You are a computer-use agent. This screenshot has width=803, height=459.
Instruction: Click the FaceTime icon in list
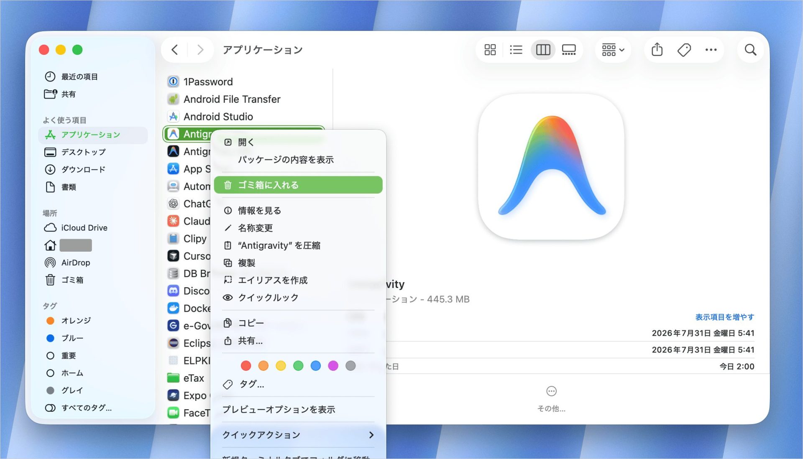tap(173, 413)
